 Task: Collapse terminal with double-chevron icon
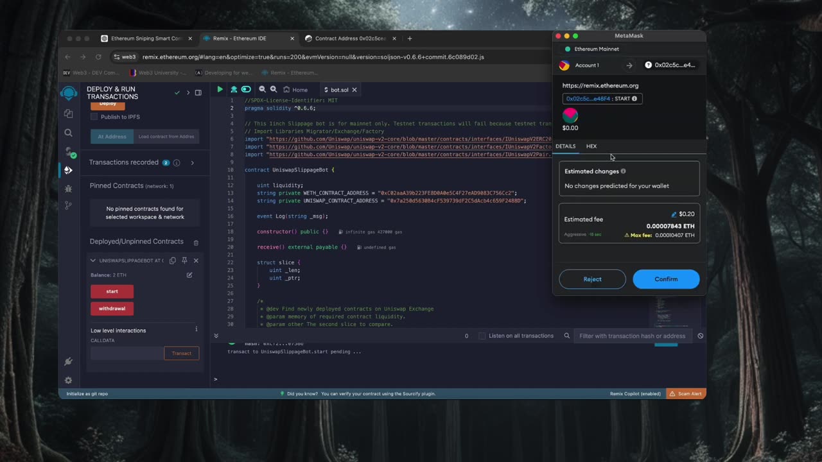click(x=216, y=336)
